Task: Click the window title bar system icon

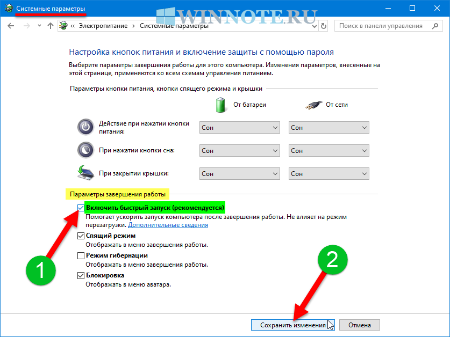Action: click(x=9, y=8)
